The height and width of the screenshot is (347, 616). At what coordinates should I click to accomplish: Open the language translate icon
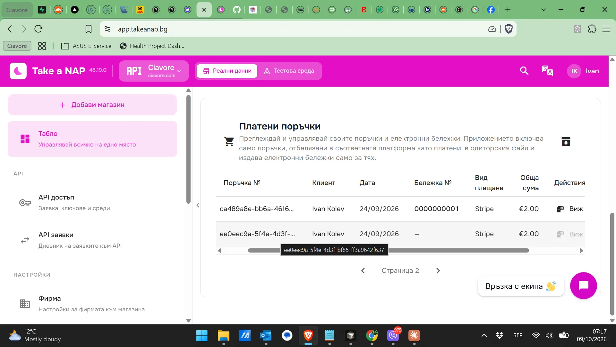click(547, 71)
